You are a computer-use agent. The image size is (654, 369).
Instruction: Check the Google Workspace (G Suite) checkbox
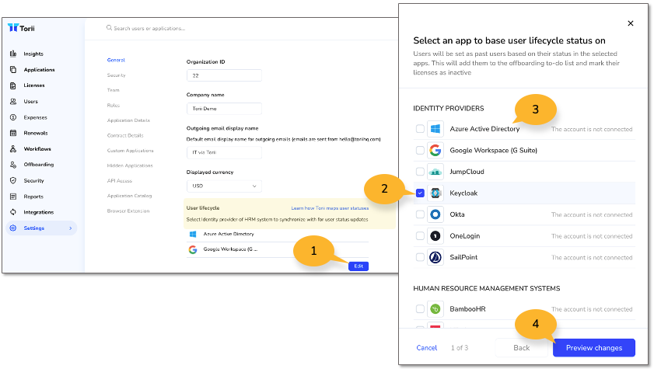pyautogui.click(x=420, y=150)
